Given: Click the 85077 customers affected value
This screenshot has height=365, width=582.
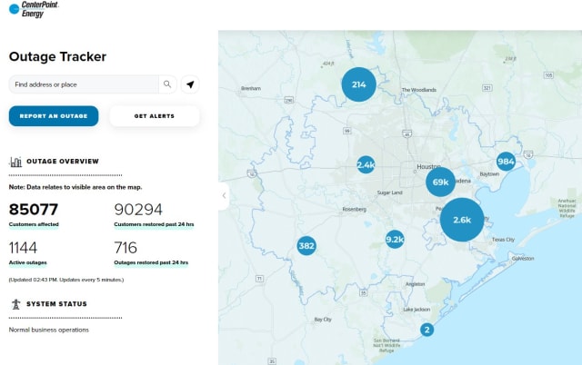Looking at the screenshot, I should [34, 210].
